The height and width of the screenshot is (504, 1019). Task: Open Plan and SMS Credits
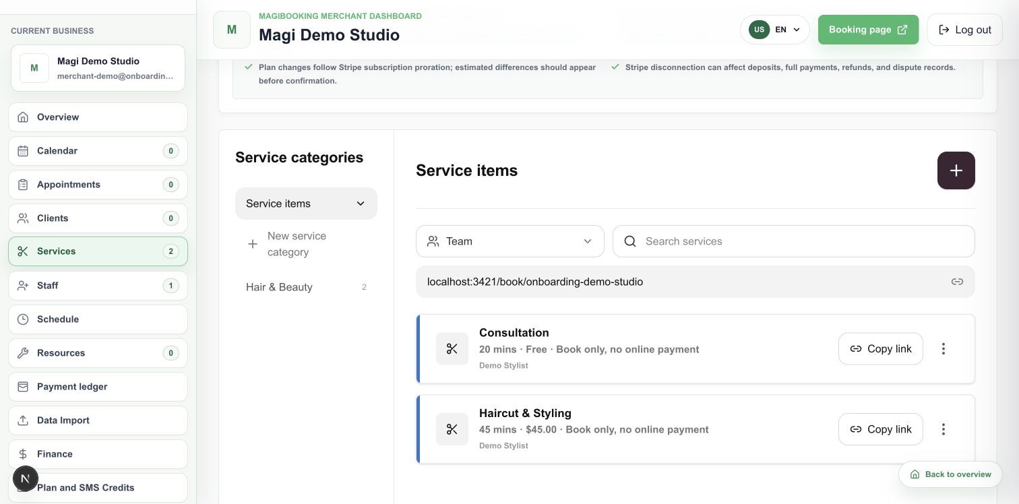pos(98,488)
